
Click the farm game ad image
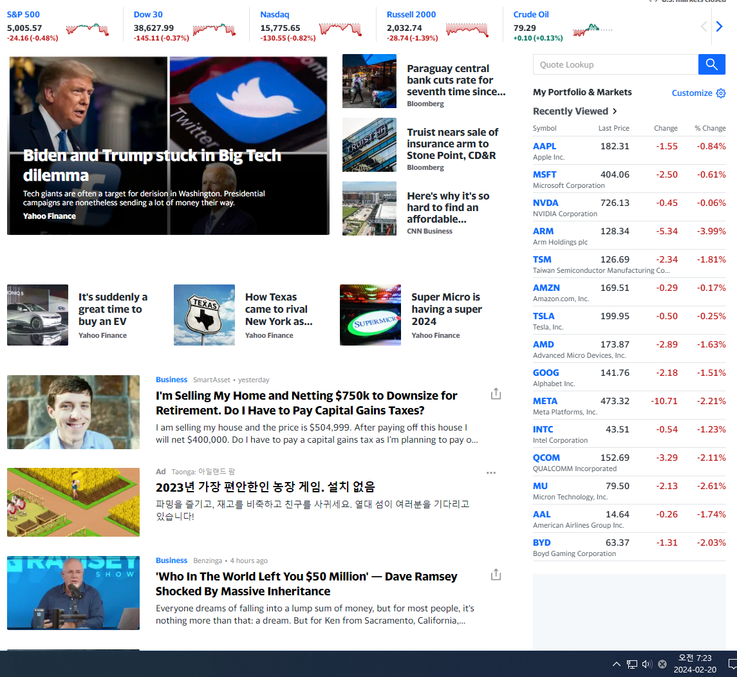pos(73,502)
